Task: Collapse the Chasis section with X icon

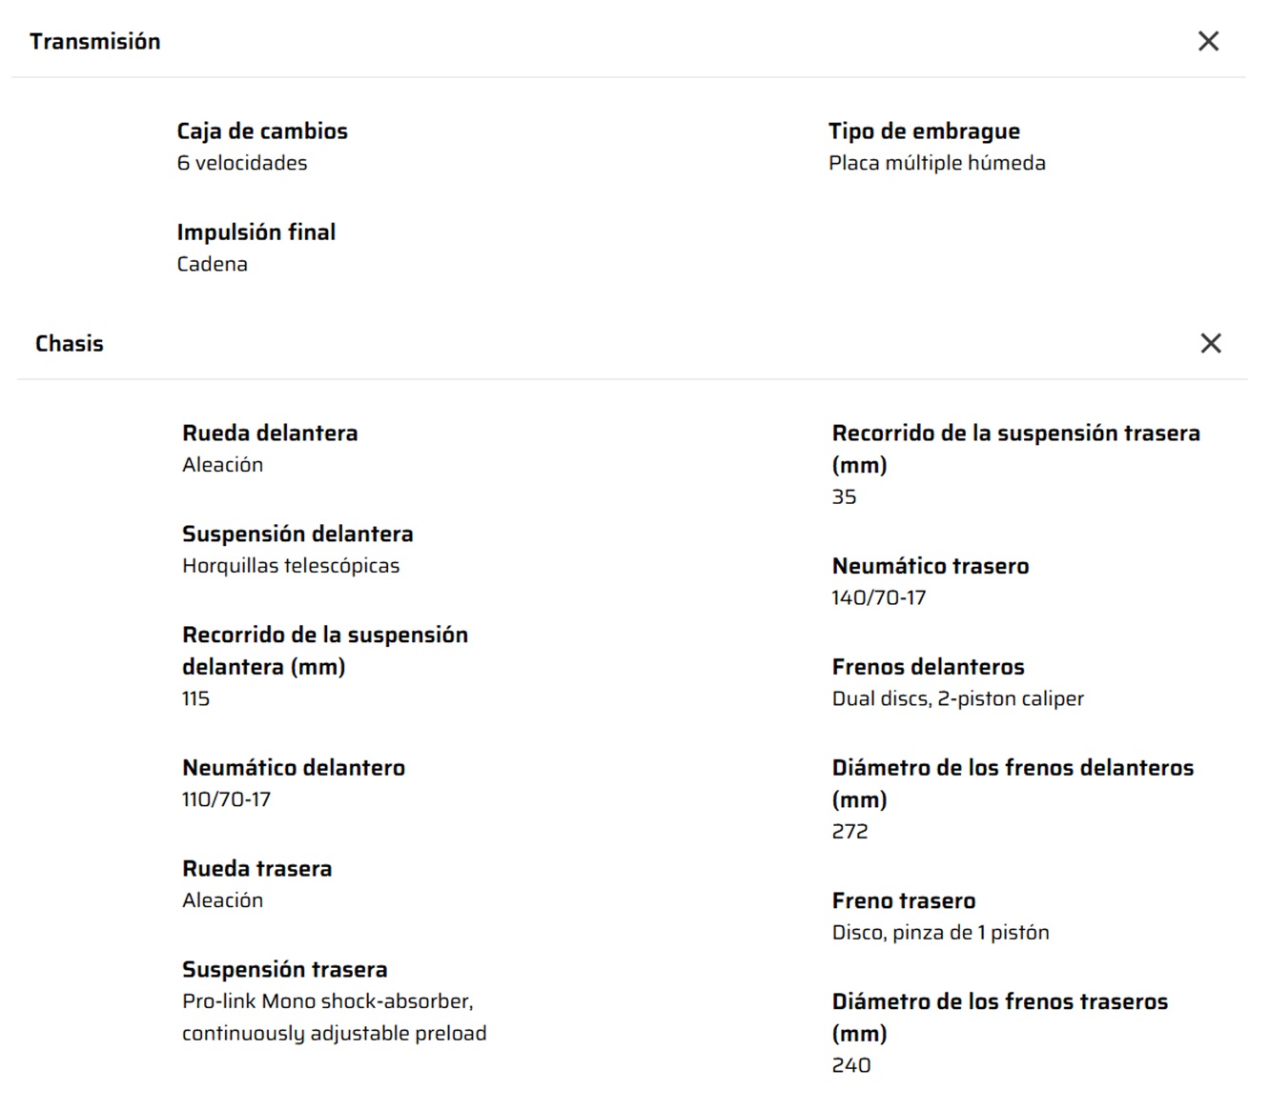Action: point(1211,343)
